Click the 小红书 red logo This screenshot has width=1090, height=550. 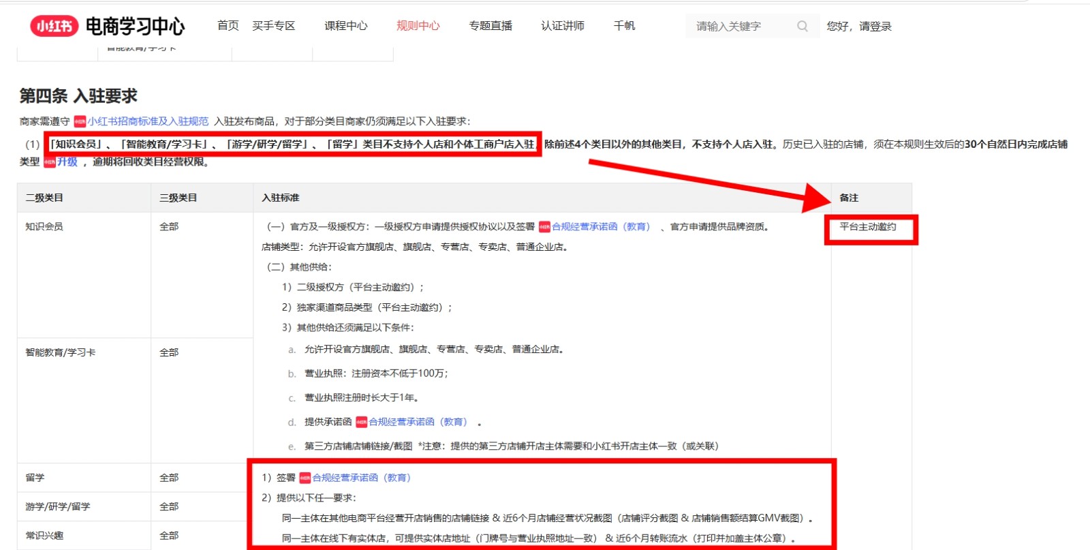tap(54, 26)
